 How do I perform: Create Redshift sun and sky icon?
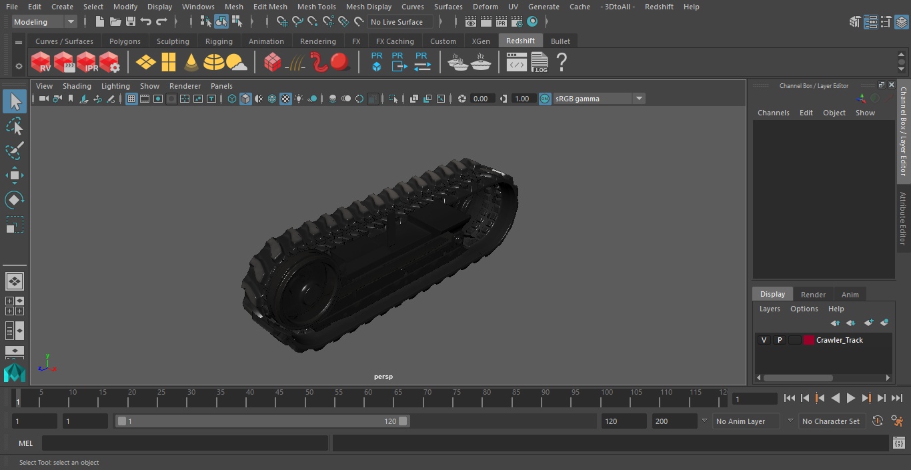pos(236,62)
